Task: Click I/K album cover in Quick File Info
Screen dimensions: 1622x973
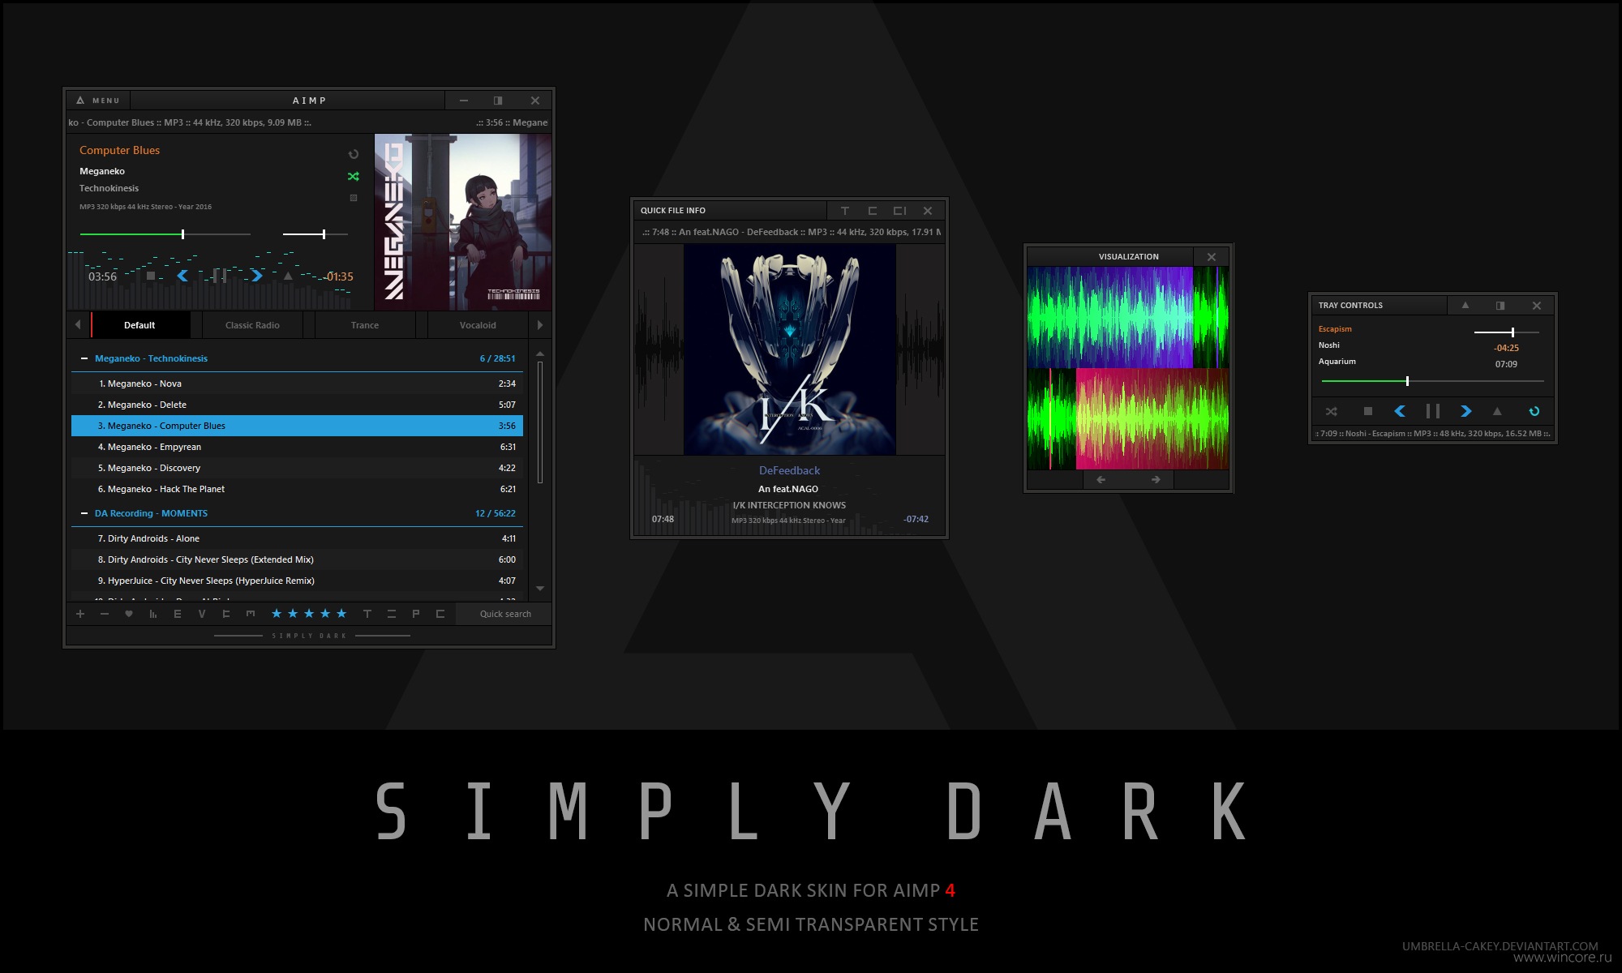Action: coord(790,349)
